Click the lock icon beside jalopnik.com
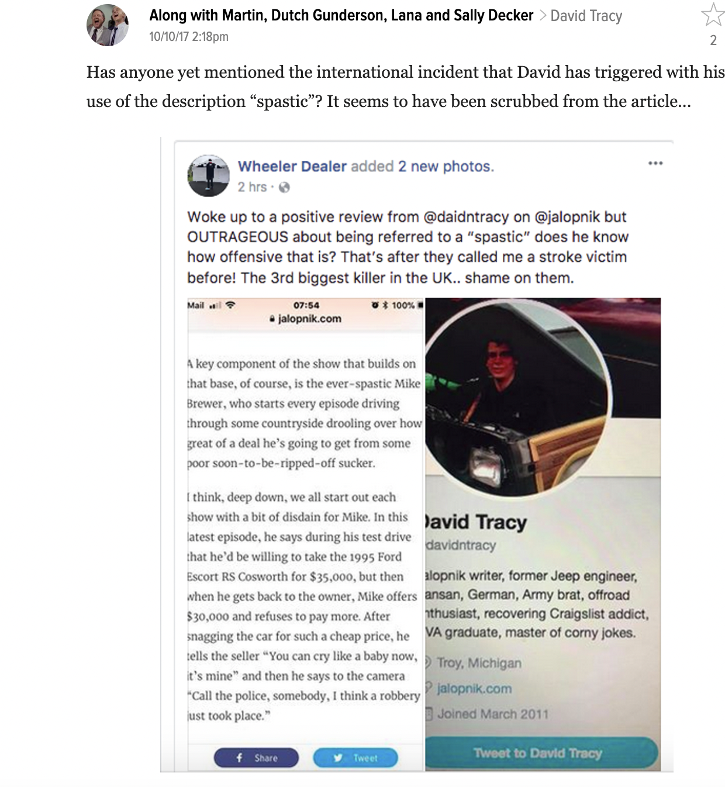This screenshot has width=725, height=787. click(272, 319)
